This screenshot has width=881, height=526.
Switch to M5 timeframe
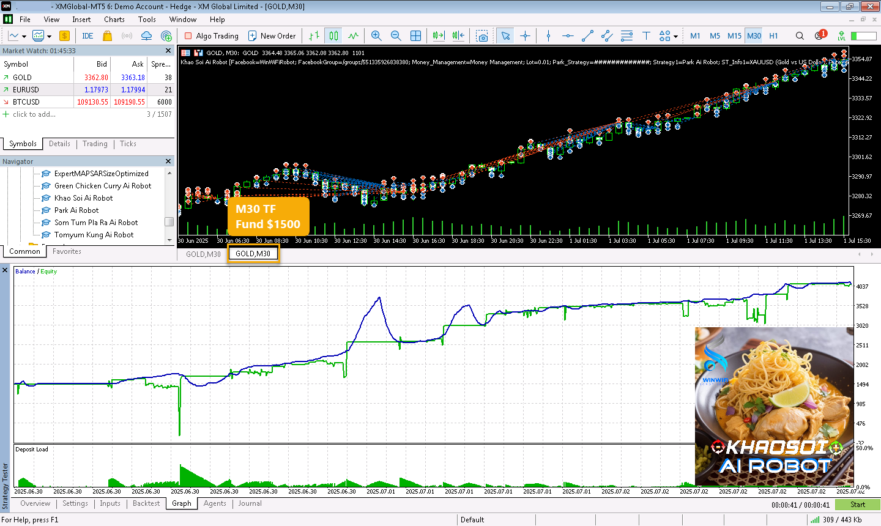pyautogui.click(x=715, y=35)
